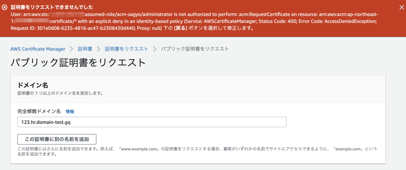Click この証明書に別の名前を追加 button
The image size is (406, 170).
pyautogui.click(x=57, y=139)
